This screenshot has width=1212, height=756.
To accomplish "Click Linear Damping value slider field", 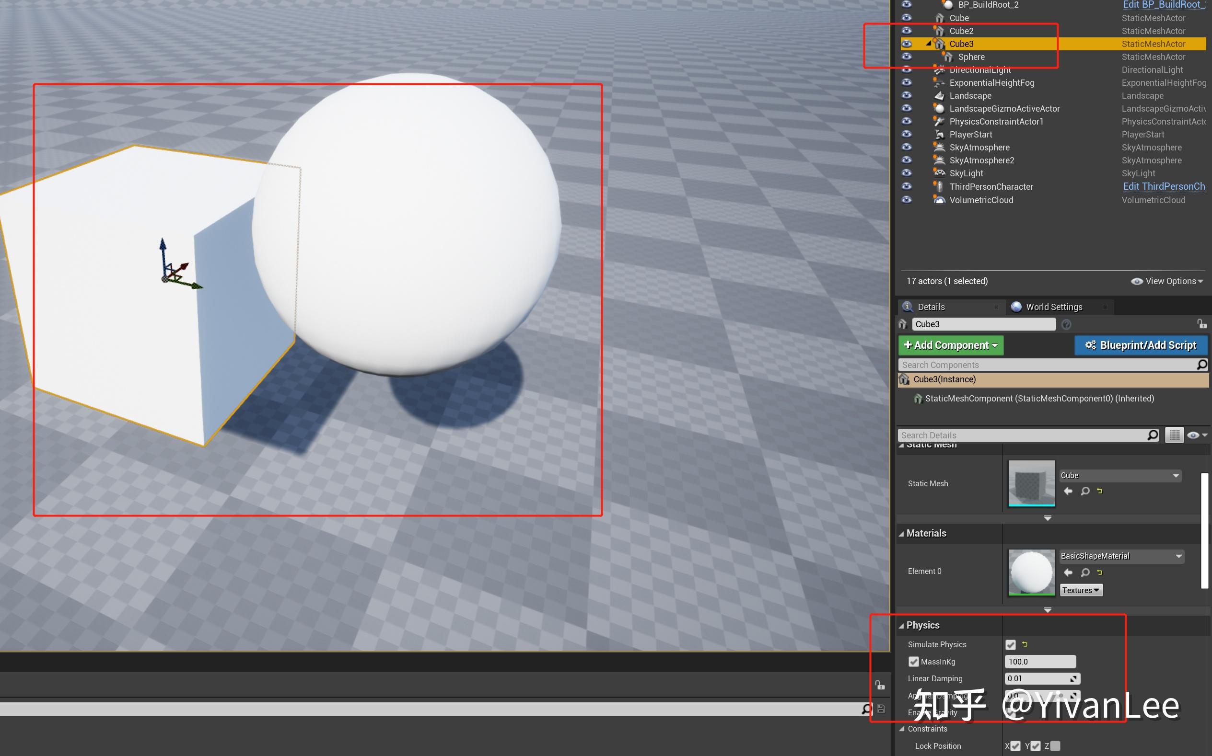I will click(1042, 678).
